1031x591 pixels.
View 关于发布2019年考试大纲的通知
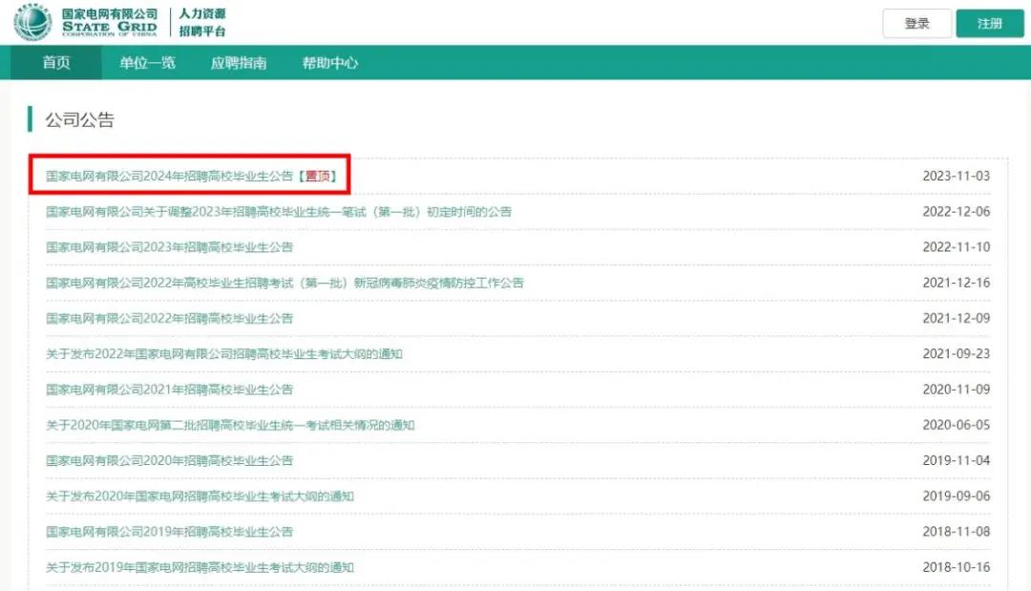point(200,567)
